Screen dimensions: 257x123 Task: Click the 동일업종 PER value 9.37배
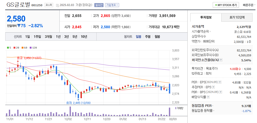[246, 106]
